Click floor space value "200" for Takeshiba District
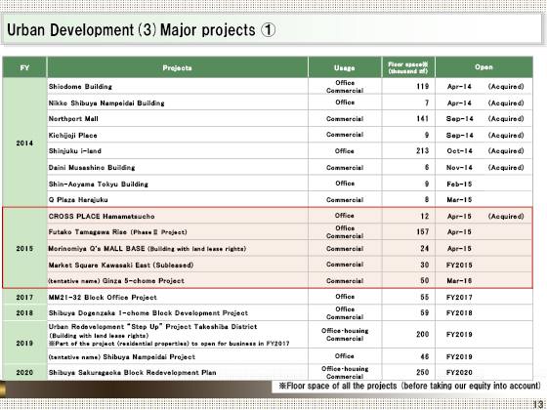This screenshot has width=547, height=410. pos(422,334)
